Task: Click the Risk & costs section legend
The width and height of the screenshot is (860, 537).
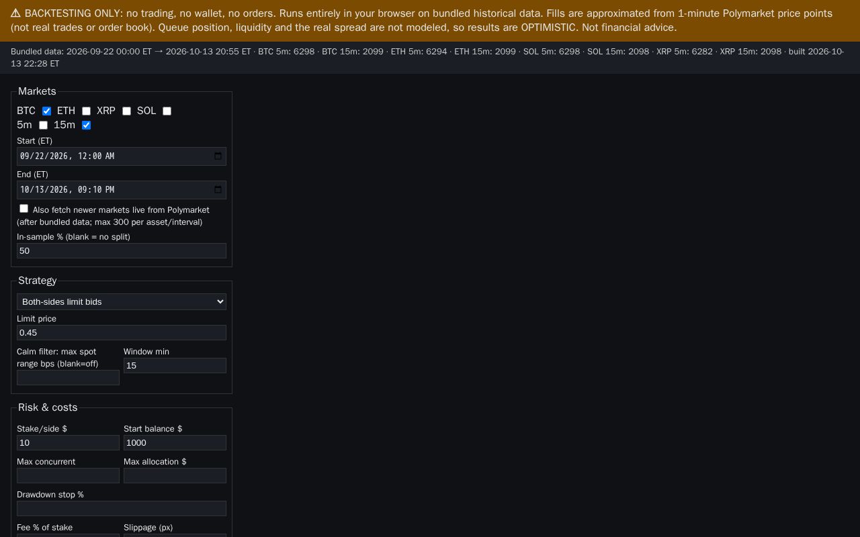Action: [48, 407]
